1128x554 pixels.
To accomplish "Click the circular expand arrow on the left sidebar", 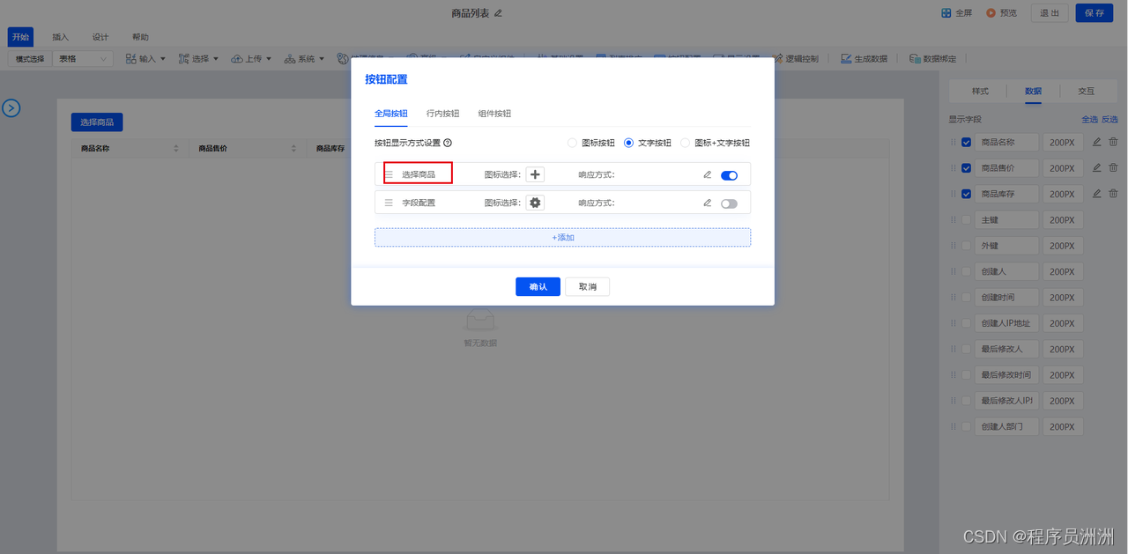I will pyautogui.click(x=11, y=108).
